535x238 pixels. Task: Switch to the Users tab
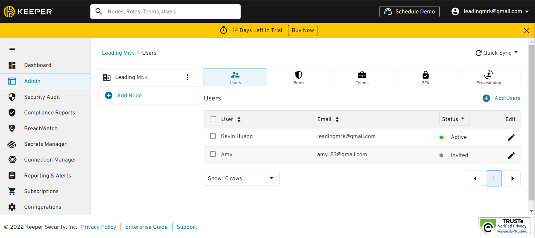click(x=235, y=77)
